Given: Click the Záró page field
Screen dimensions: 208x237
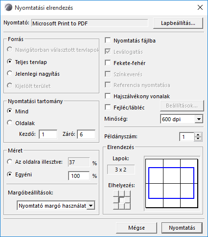Looking at the screenshot, I should [86, 134].
